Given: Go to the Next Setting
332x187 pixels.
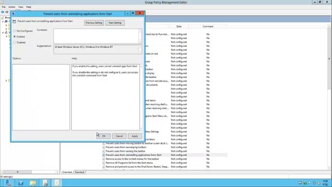Looking at the screenshot, I should [x=115, y=23].
